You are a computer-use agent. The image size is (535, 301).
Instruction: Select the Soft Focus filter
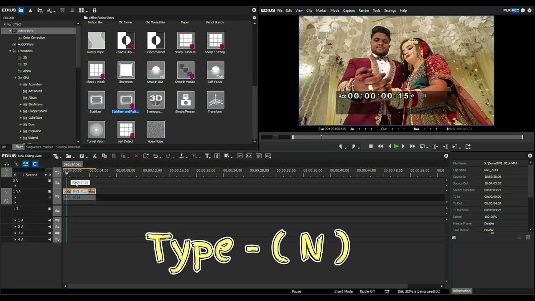(x=216, y=70)
